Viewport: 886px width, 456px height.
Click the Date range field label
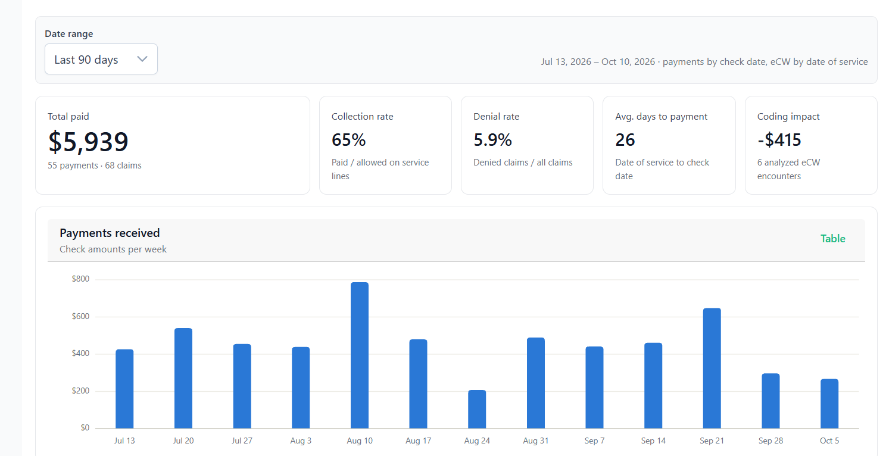(x=69, y=34)
